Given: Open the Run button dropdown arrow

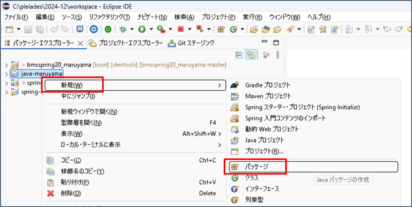Looking at the screenshot, I should (151, 29).
